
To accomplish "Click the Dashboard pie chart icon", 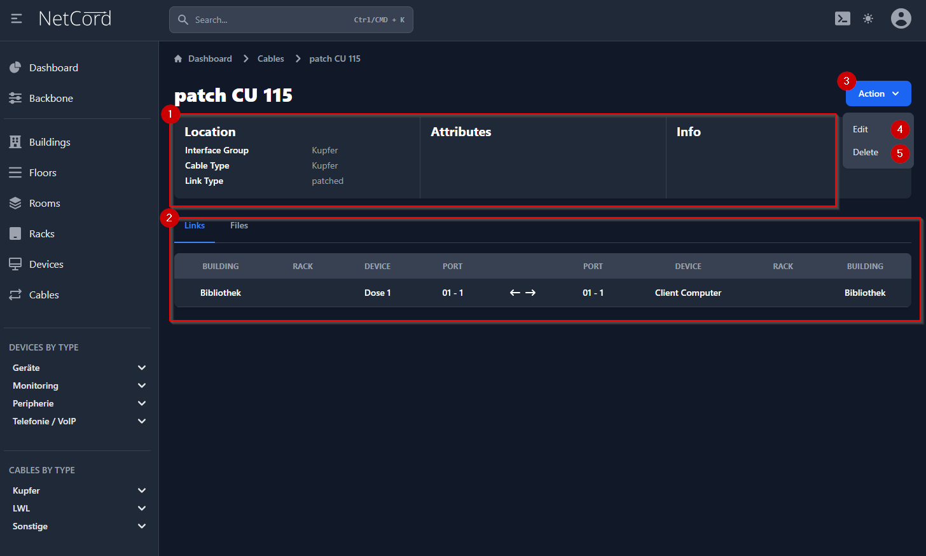I will point(15,67).
